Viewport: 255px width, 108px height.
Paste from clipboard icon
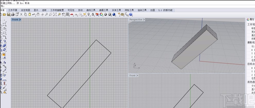30,14
